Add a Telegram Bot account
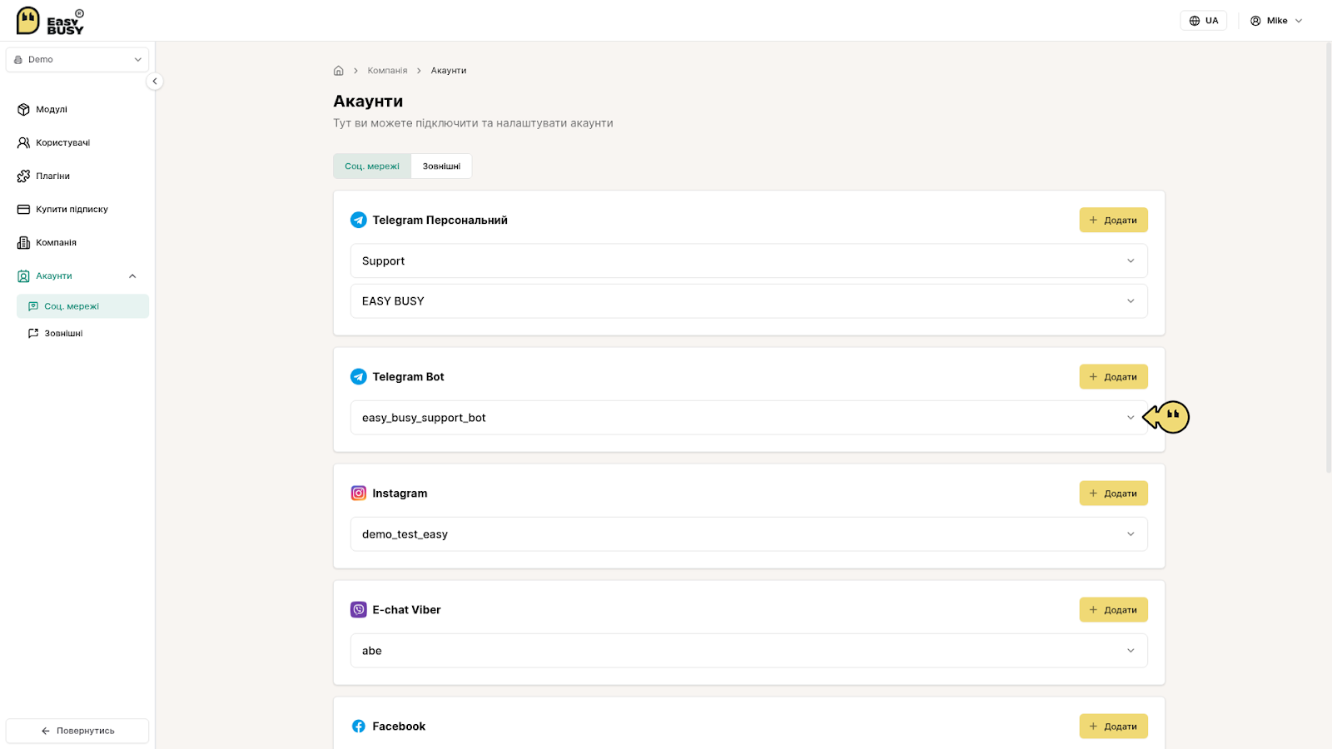 (1114, 377)
